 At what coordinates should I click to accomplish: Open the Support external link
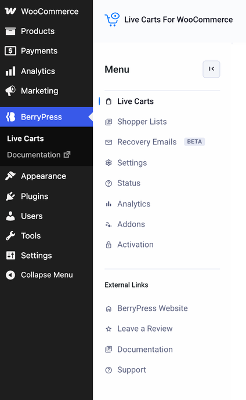pos(132,370)
